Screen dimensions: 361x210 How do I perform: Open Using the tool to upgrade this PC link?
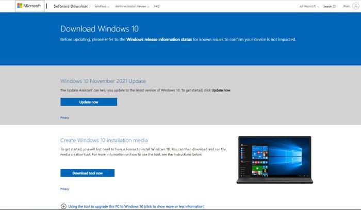[x=136, y=206]
